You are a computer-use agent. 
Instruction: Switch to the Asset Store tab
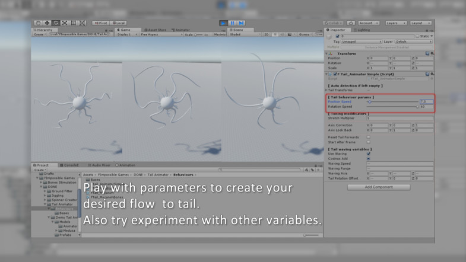pos(156,30)
